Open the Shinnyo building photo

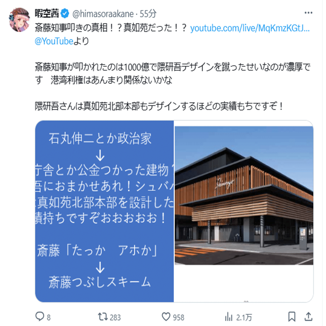[244, 195]
